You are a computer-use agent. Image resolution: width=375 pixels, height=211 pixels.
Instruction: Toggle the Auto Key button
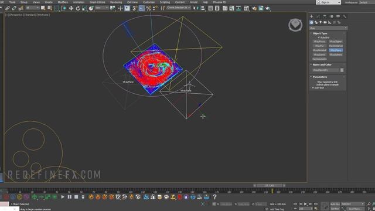[x=335, y=204]
